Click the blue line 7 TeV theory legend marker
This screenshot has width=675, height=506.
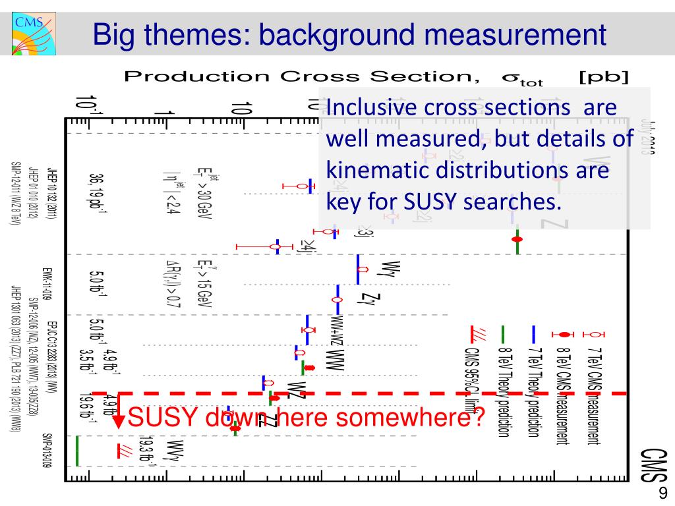pos(534,334)
